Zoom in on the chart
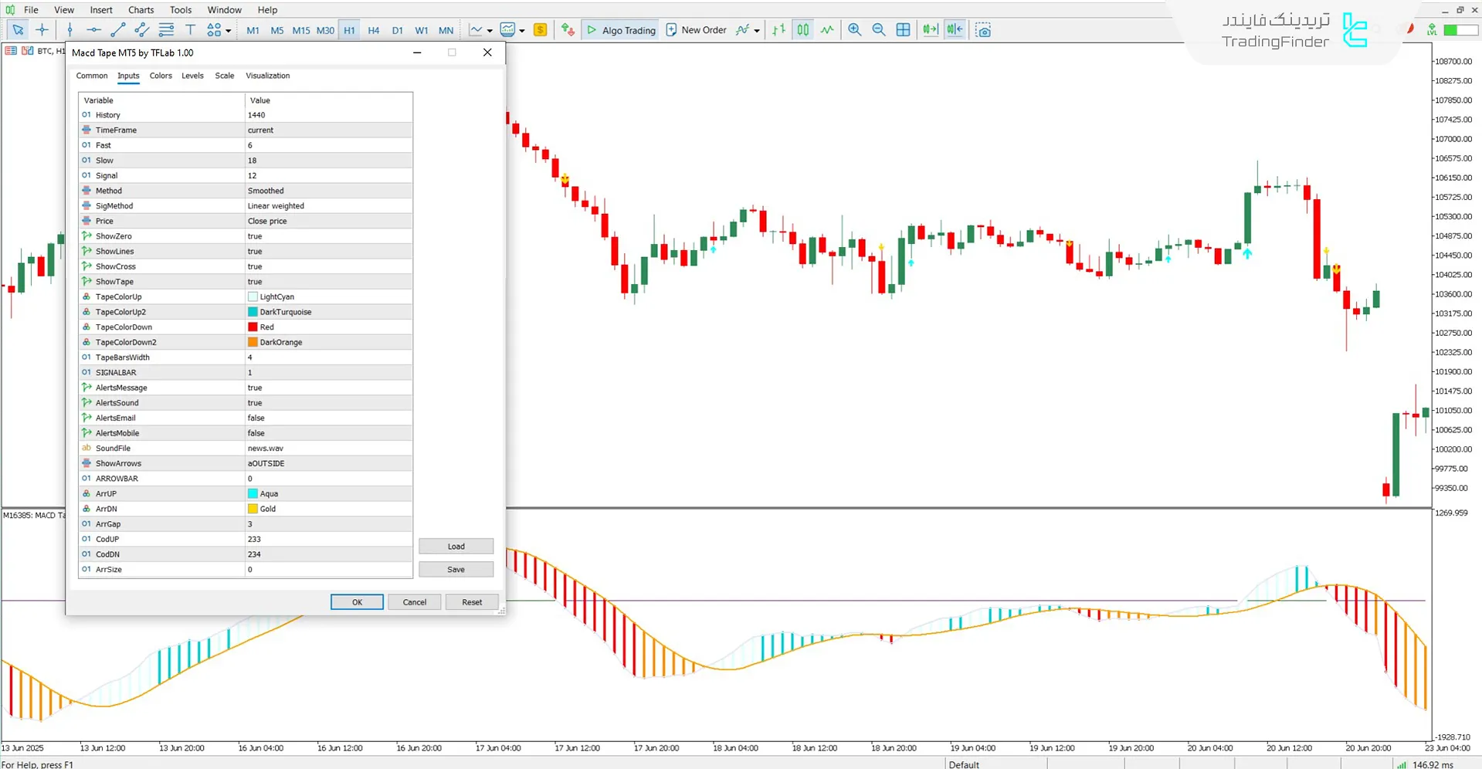This screenshot has height=769, width=1482. coord(854,29)
